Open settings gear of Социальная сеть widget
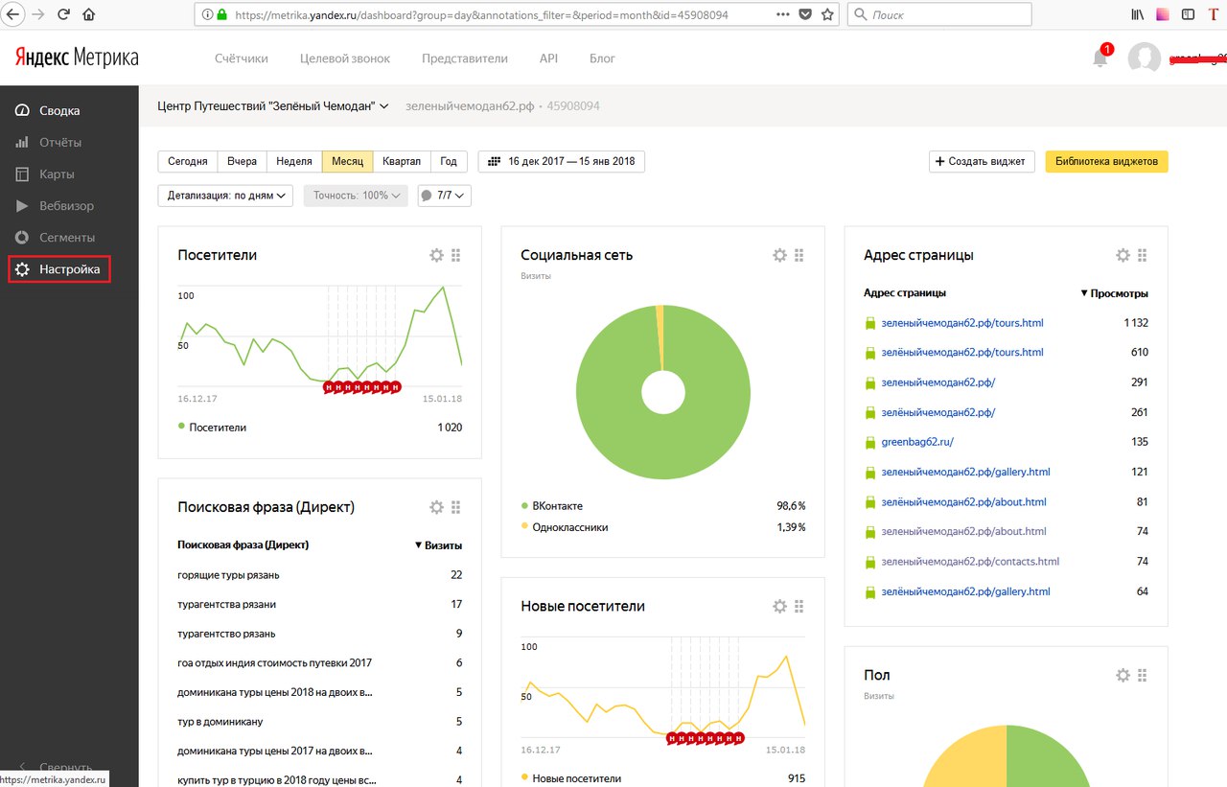This screenshot has height=787, width=1227. click(x=779, y=255)
